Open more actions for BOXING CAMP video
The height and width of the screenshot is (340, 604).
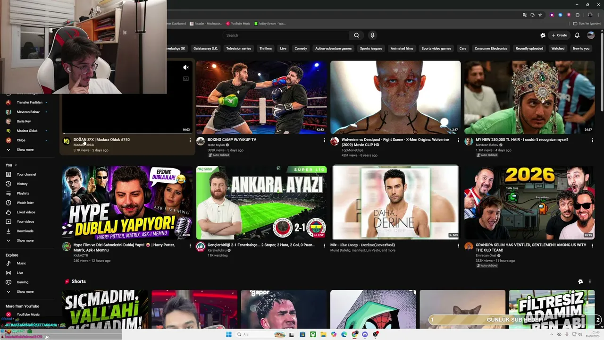(324, 140)
